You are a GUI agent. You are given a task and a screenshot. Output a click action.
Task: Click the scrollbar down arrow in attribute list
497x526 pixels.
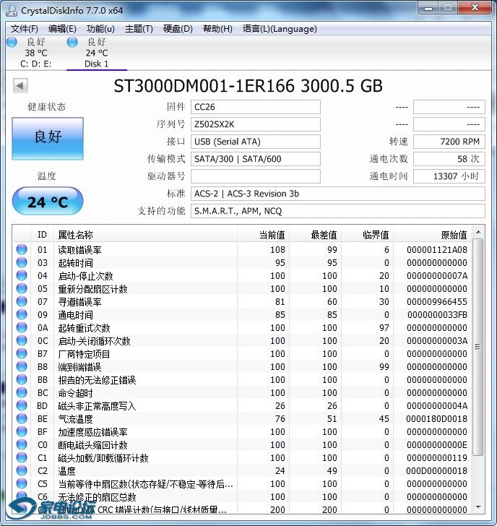[x=478, y=507]
